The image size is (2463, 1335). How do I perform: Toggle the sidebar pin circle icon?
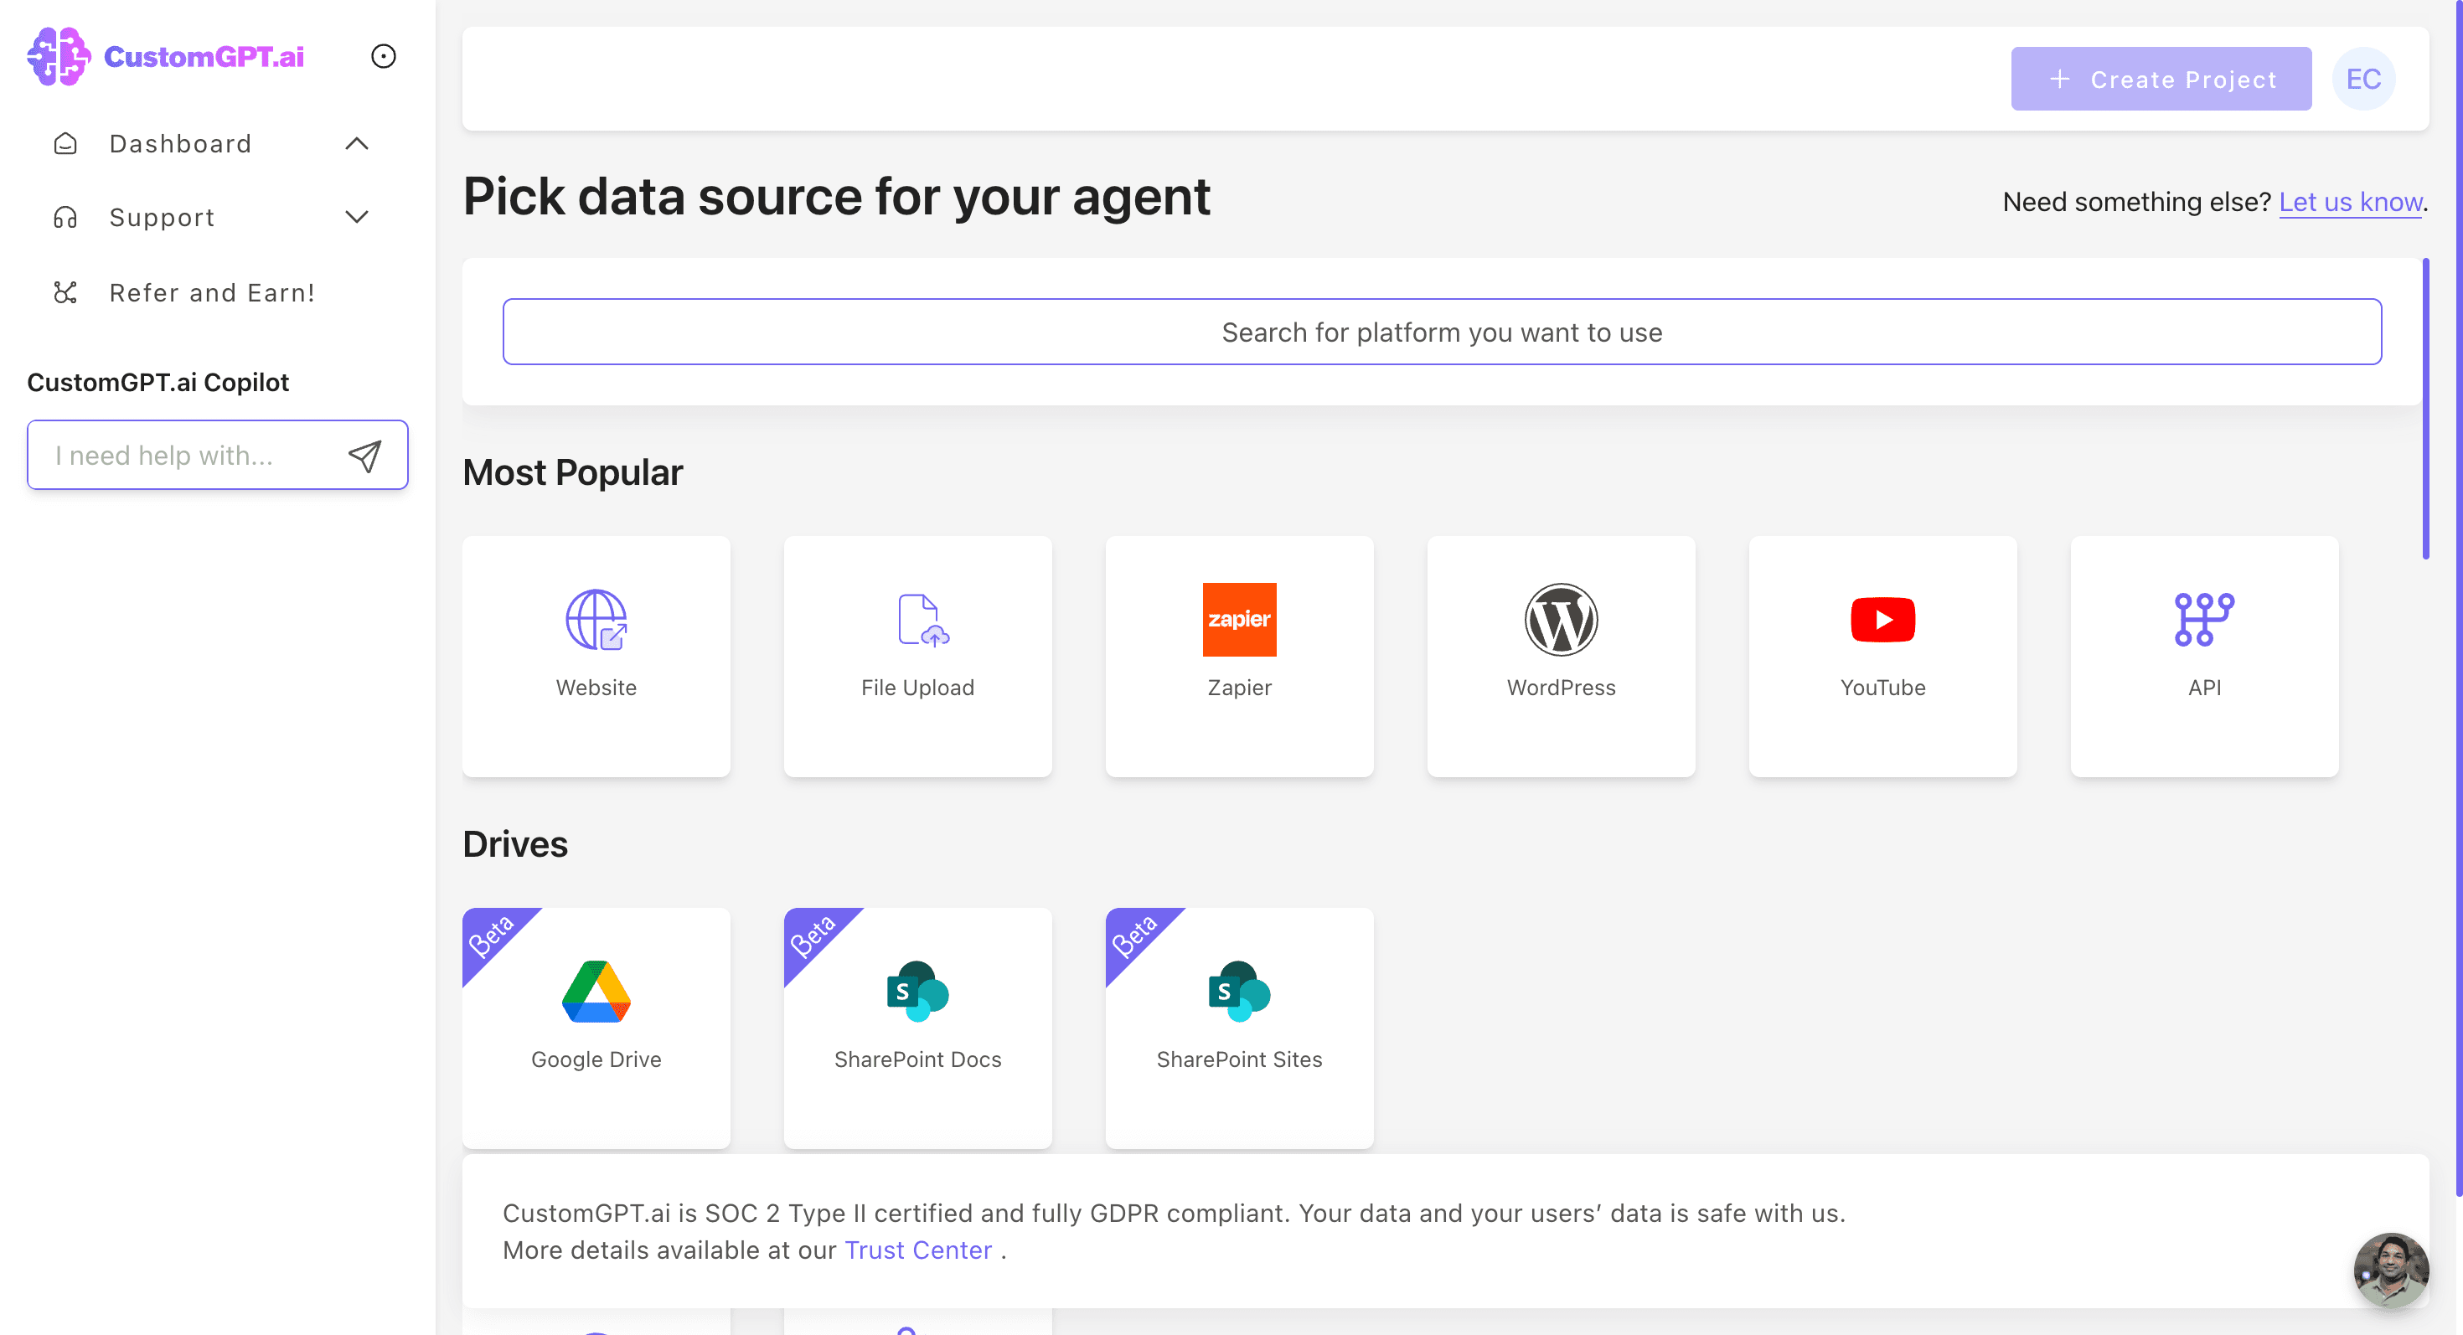(x=384, y=56)
